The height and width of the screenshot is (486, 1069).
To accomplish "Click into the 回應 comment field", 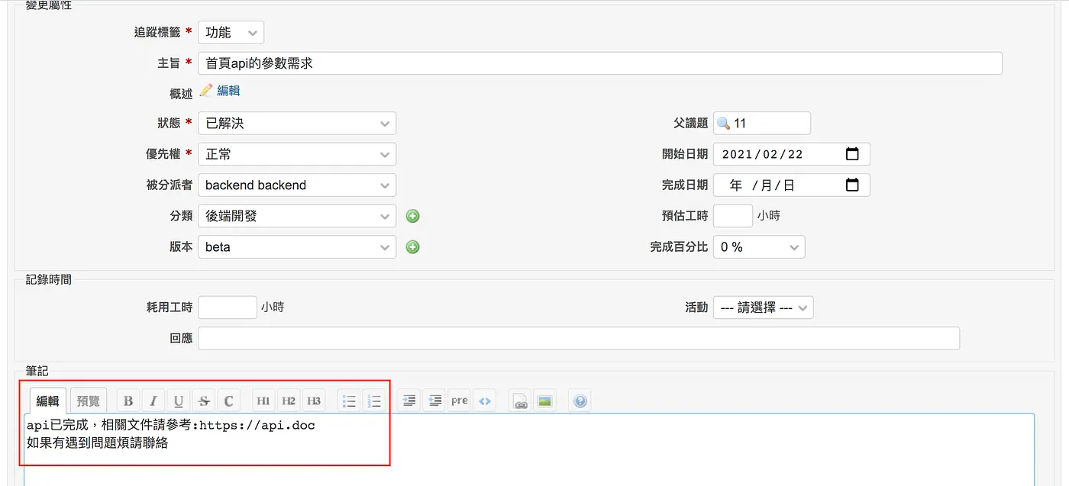I will click(x=579, y=338).
